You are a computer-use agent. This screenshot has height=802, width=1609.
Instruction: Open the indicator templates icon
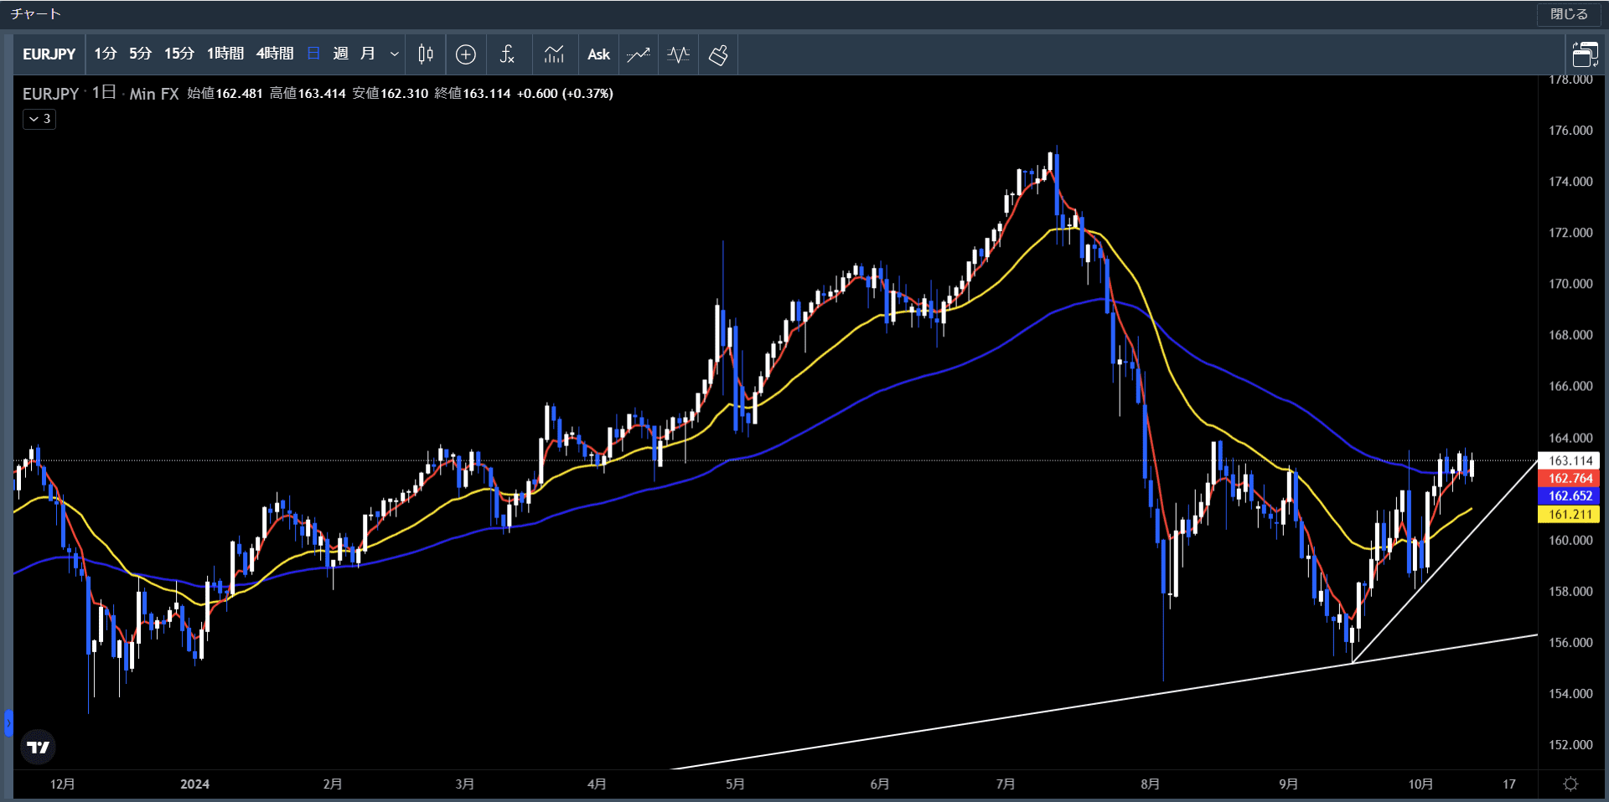pyautogui.click(x=554, y=54)
